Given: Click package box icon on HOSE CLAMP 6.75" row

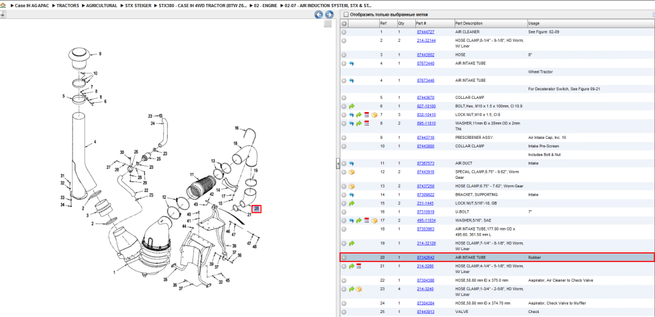Looking at the screenshot, I should point(351,186).
